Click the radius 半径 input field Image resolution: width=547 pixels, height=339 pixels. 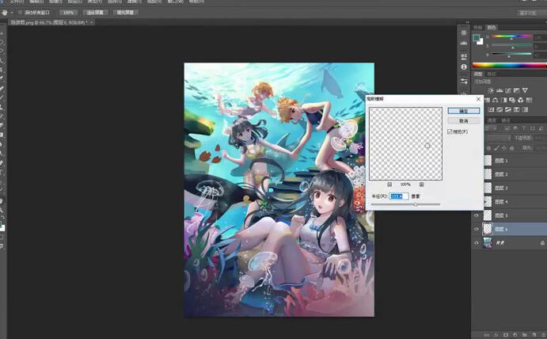398,196
